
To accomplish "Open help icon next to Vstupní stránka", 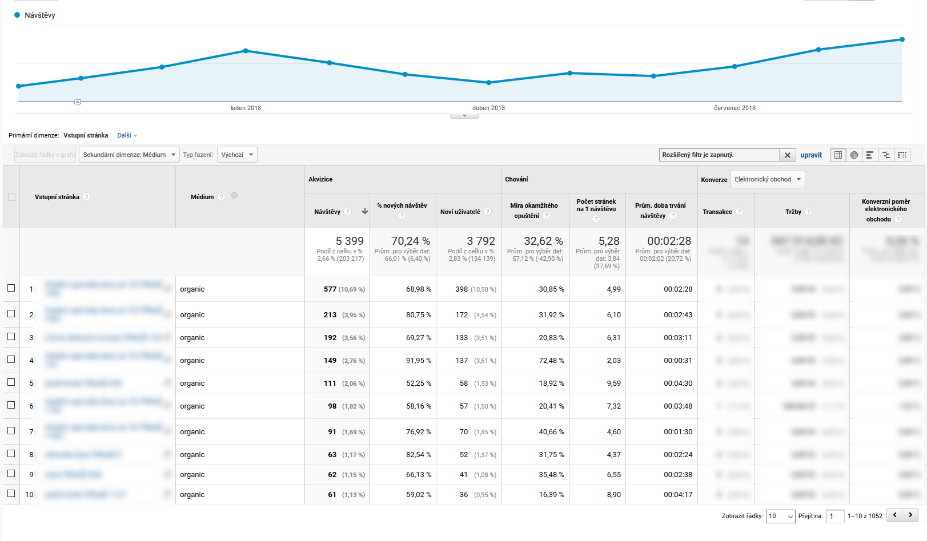I will tap(87, 197).
